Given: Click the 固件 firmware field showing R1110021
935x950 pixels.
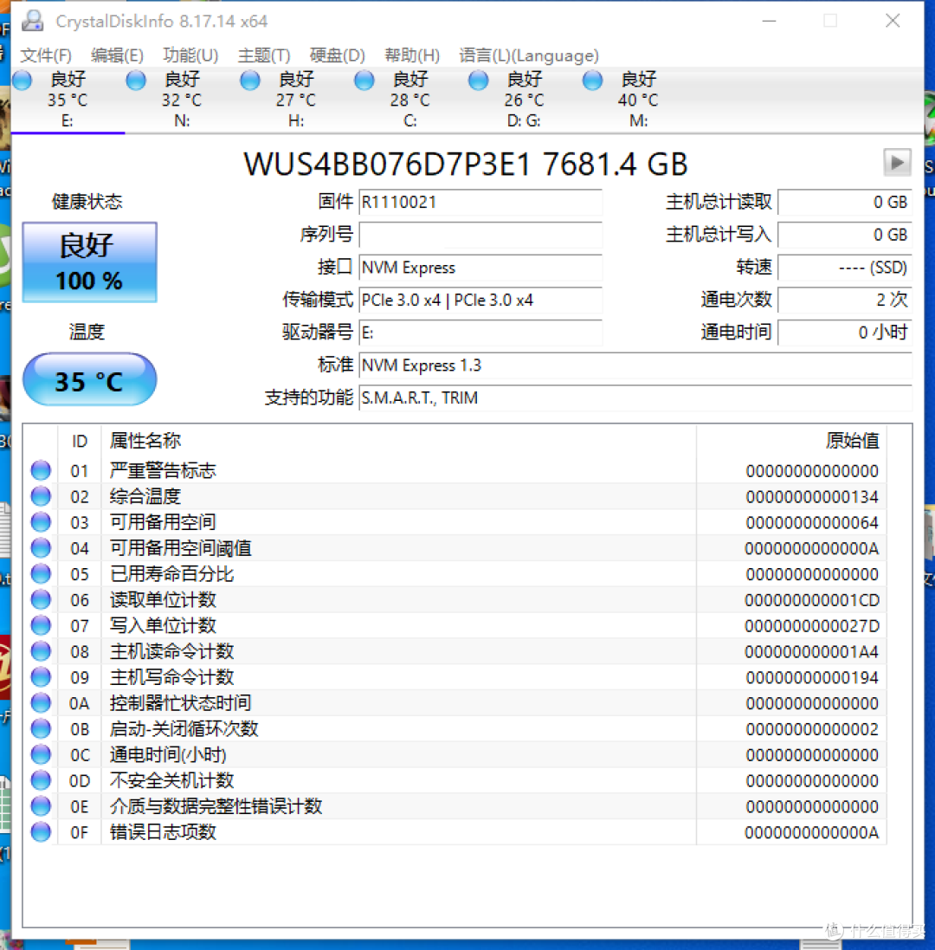Looking at the screenshot, I should 480,202.
